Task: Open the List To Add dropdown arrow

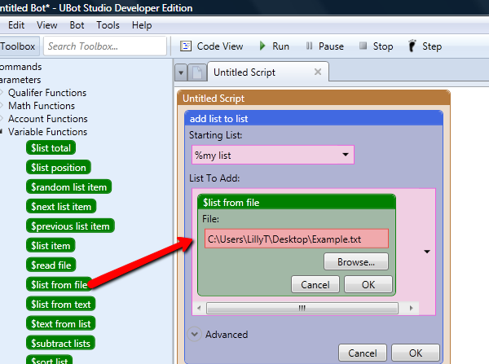Action: (x=427, y=251)
